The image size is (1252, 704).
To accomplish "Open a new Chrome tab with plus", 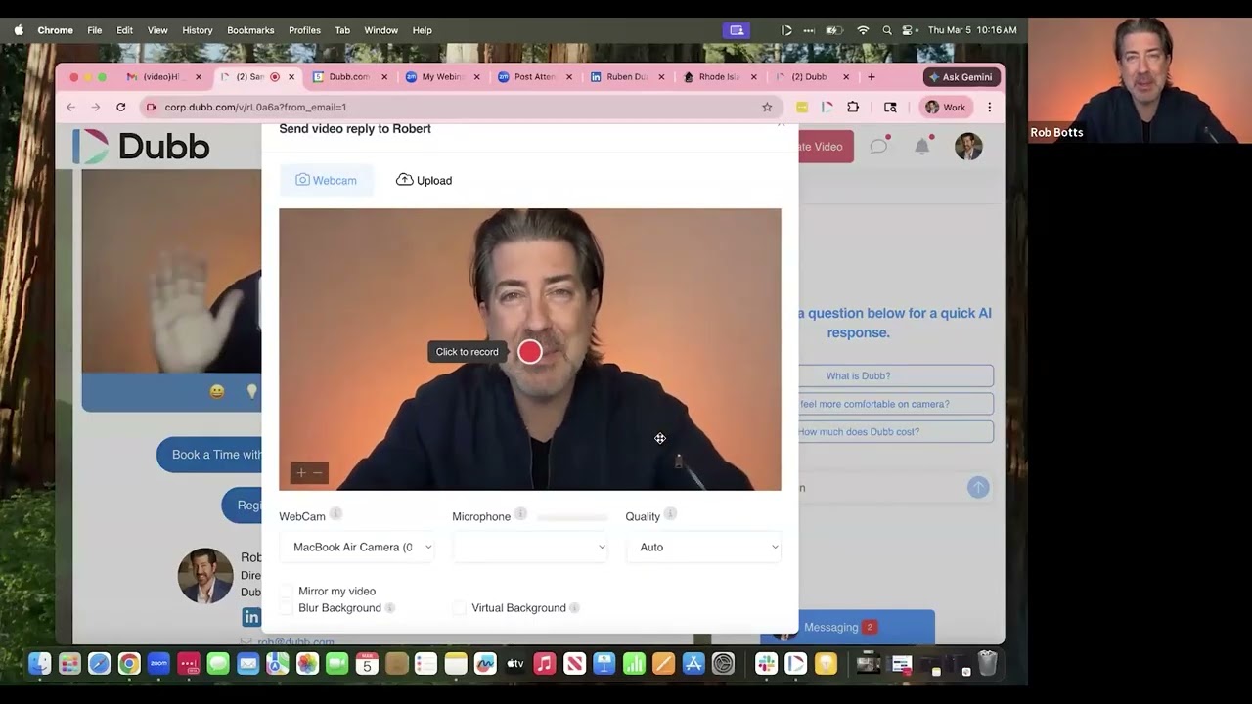I will (x=872, y=77).
